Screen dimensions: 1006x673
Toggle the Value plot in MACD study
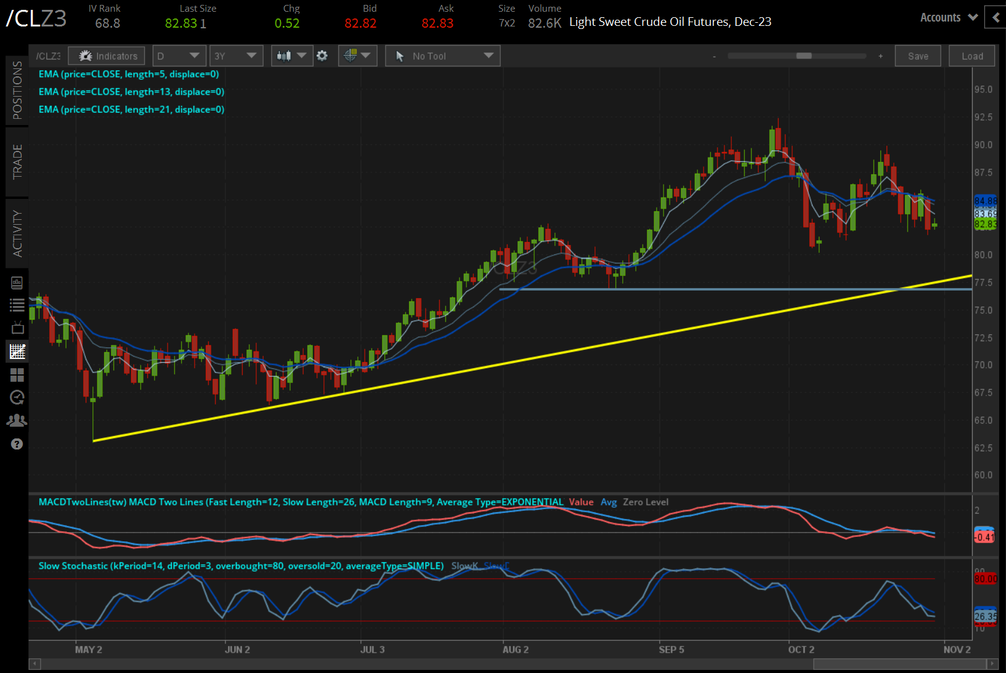pos(581,502)
